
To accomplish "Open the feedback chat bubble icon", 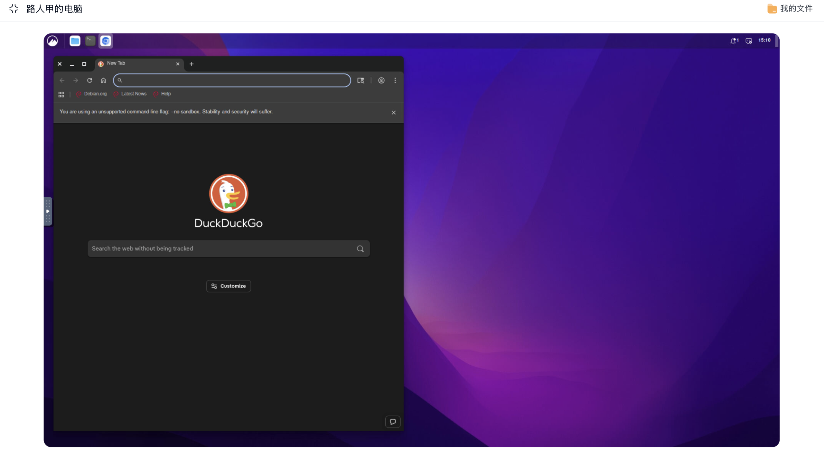I will point(393,422).
